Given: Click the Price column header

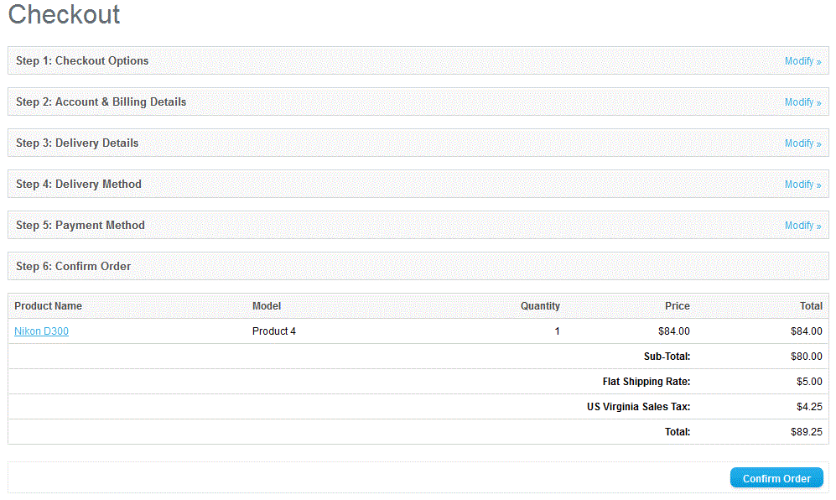Looking at the screenshot, I should [677, 306].
